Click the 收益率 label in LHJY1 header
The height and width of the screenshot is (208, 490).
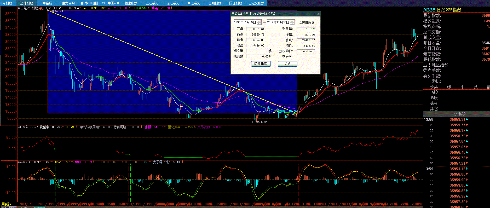[x=45, y=127]
